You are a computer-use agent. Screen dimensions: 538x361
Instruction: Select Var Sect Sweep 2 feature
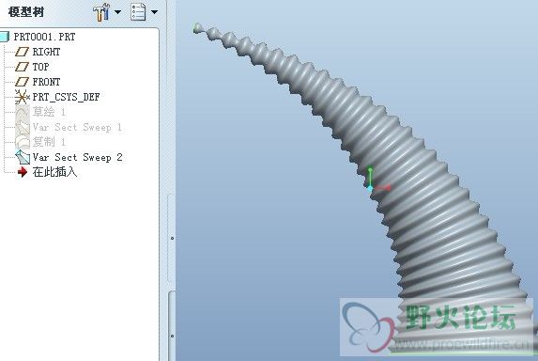(x=77, y=157)
